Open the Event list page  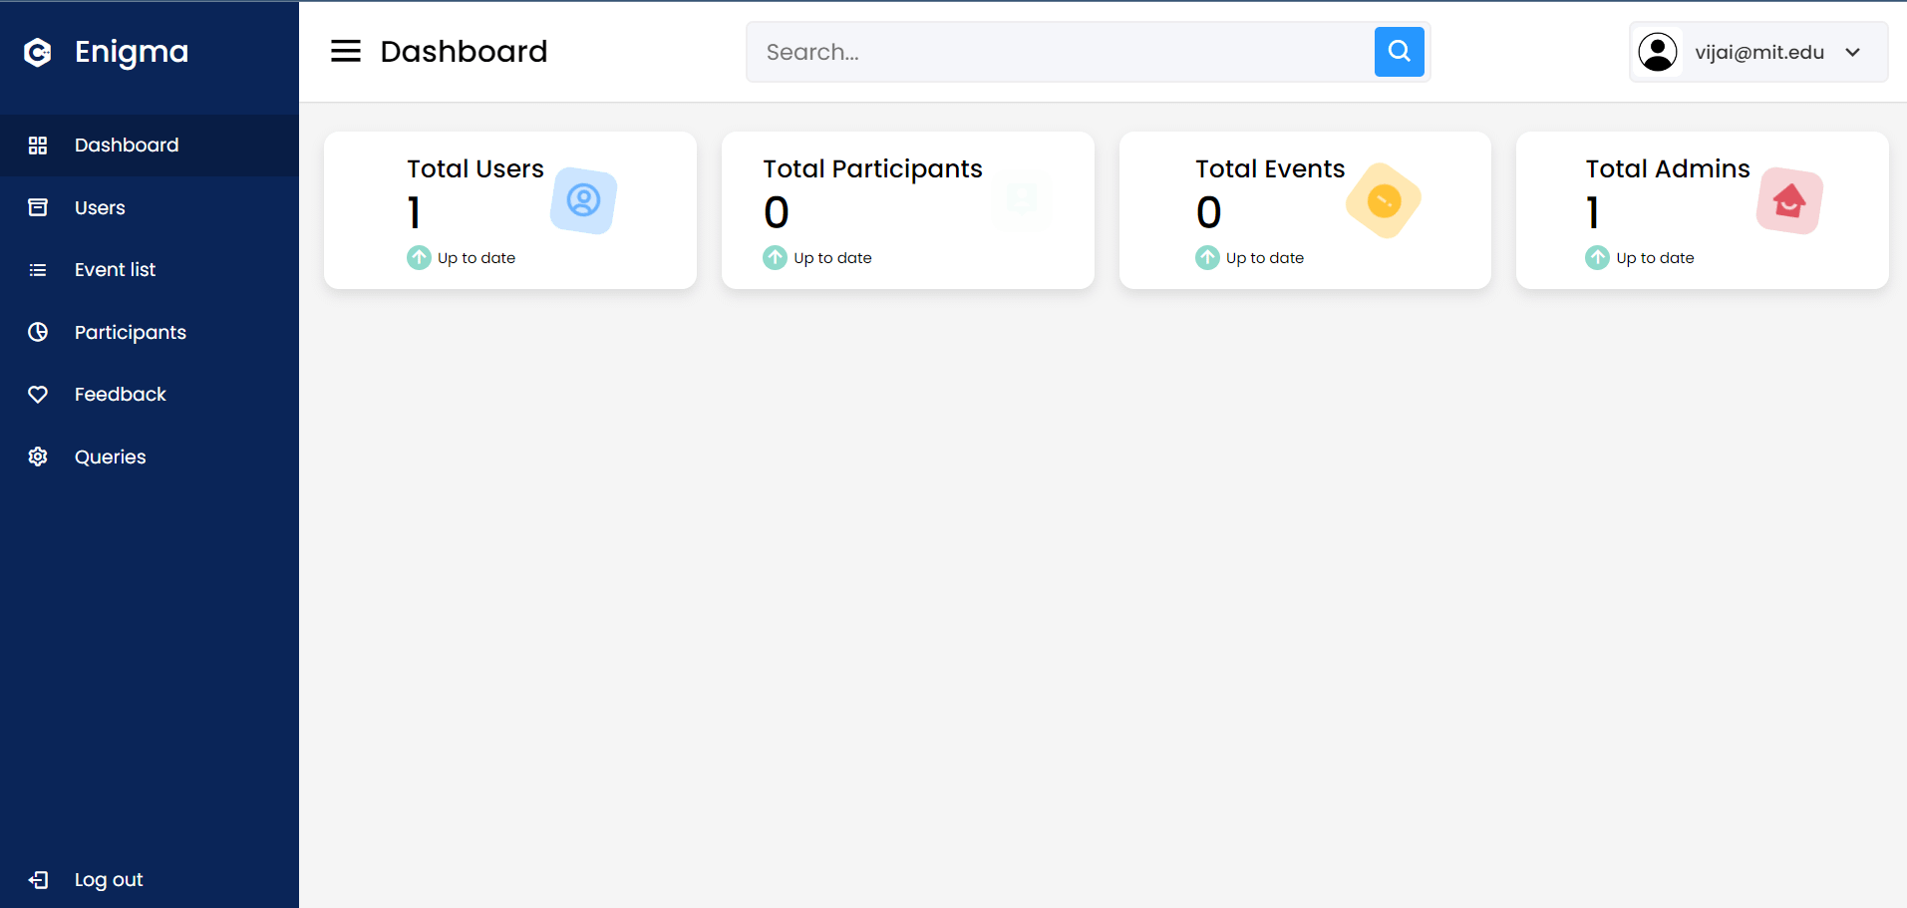pos(115,270)
